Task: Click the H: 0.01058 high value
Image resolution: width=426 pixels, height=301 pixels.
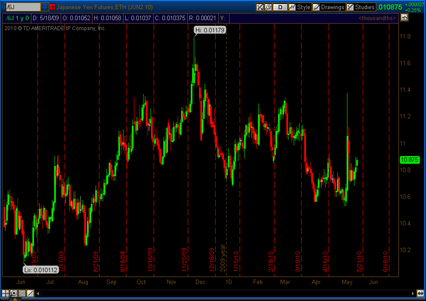Action: (x=107, y=18)
